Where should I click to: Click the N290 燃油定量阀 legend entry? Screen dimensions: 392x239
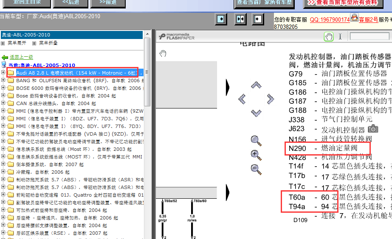coord(323,148)
